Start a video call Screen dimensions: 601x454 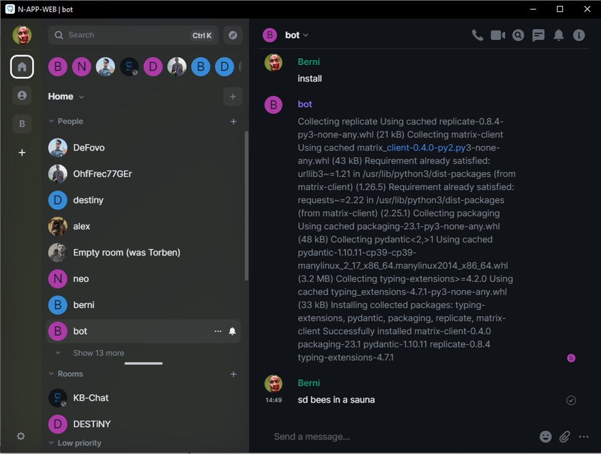pos(498,35)
